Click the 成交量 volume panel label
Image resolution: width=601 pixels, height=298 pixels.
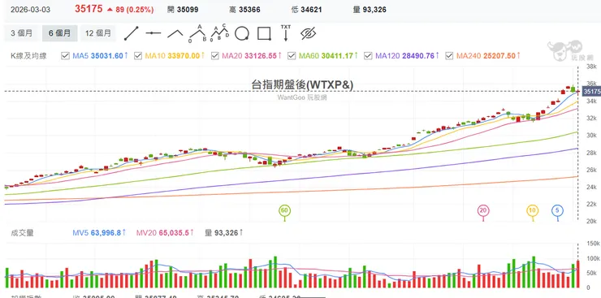pos(22,233)
